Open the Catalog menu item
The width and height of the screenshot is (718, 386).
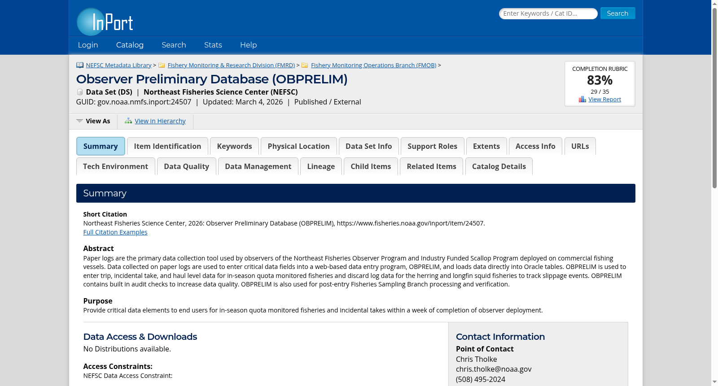point(130,45)
